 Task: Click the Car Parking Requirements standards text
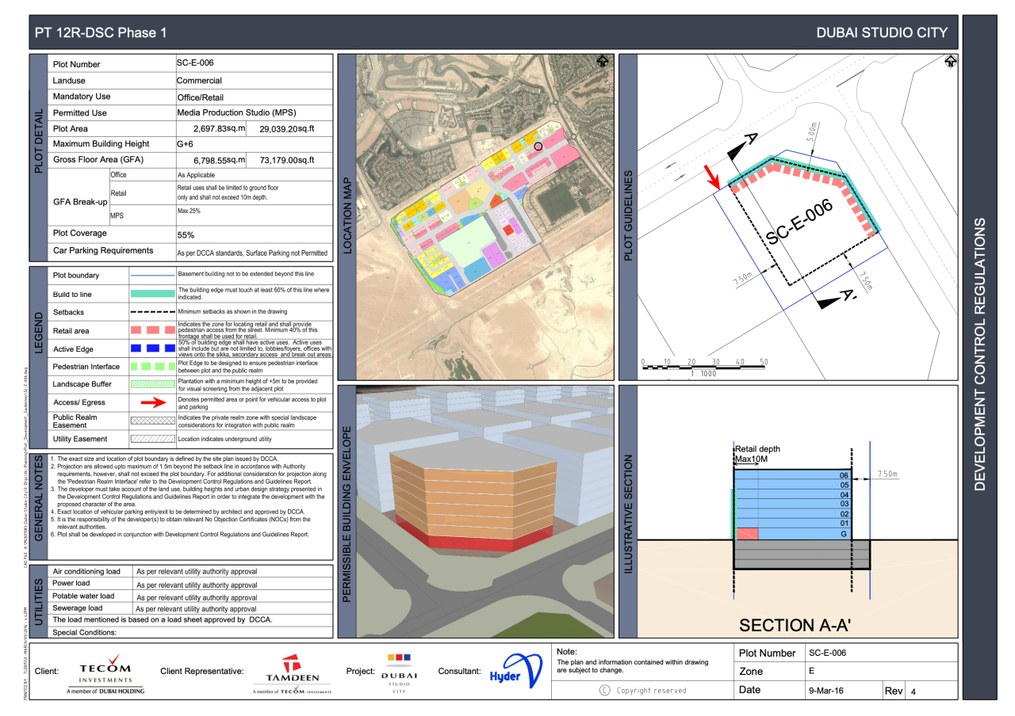point(252,253)
